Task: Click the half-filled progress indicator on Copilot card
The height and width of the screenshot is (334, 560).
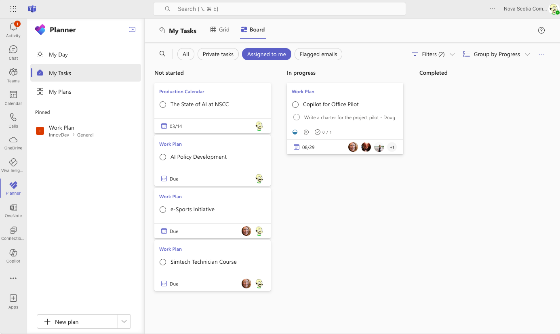Action: (x=295, y=132)
